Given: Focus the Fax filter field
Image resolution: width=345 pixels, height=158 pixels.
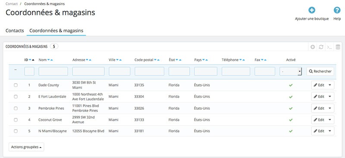Looking at the screenshot, I should point(265,71).
